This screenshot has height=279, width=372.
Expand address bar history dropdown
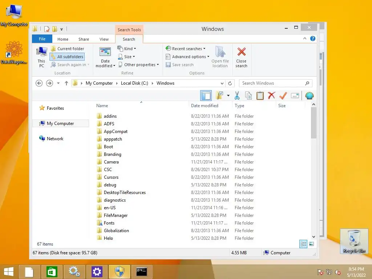click(x=222, y=83)
